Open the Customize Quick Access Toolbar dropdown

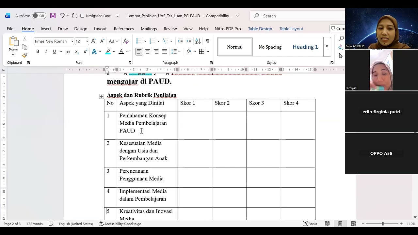(118, 16)
